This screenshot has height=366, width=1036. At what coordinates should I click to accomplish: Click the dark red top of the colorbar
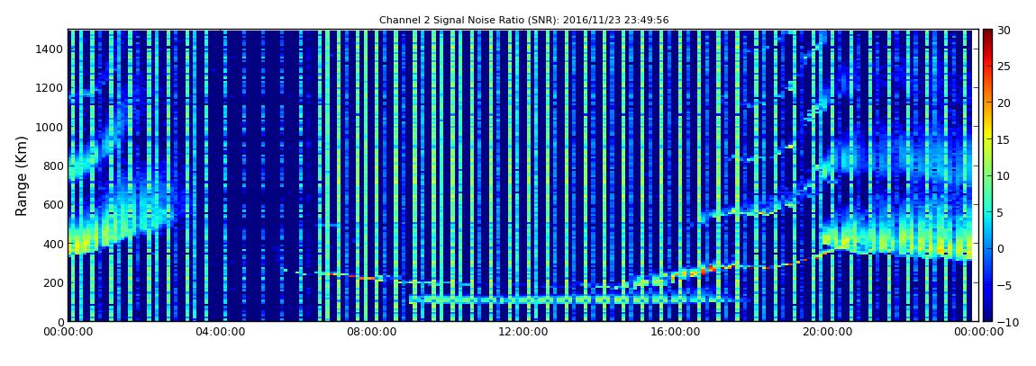coord(987,34)
